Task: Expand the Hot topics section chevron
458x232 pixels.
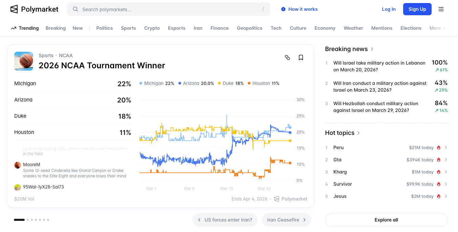Action: point(358,133)
